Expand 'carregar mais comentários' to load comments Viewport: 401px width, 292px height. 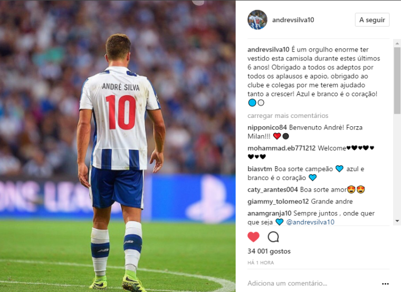tap(288, 116)
